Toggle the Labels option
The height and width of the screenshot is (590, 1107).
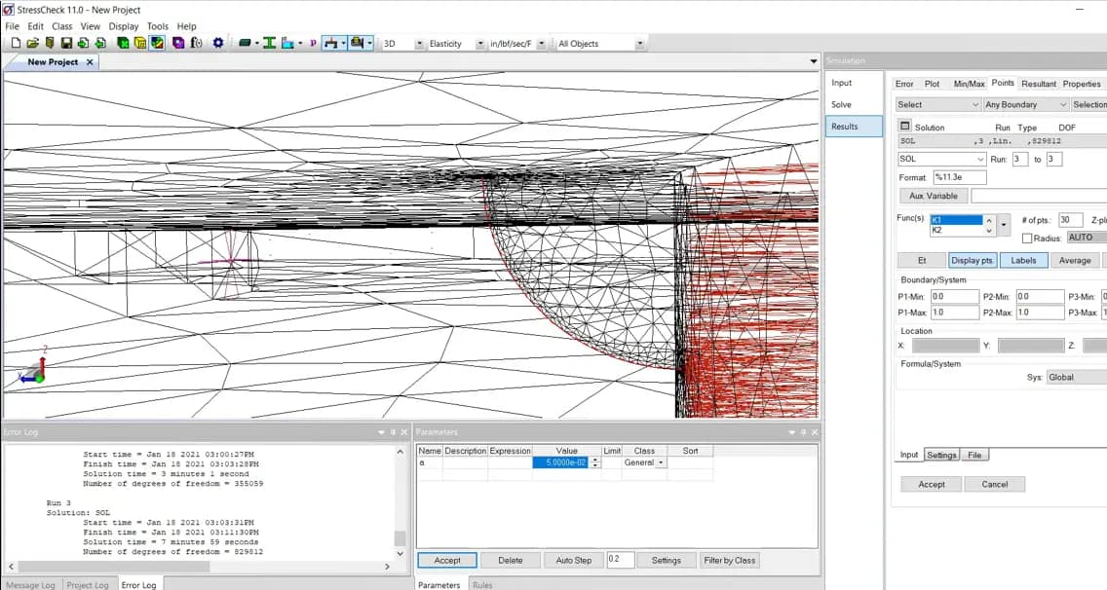pyautogui.click(x=1023, y=260)
